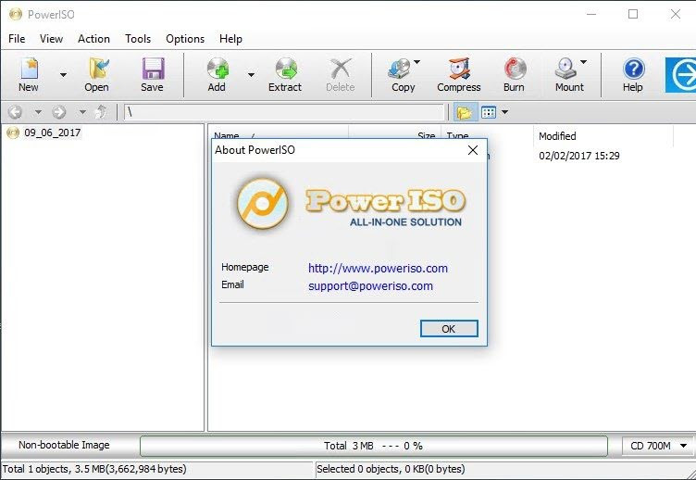
Task: Expand the New dropdown arrow
Action: pyautogui.click(x=64, y=75)
